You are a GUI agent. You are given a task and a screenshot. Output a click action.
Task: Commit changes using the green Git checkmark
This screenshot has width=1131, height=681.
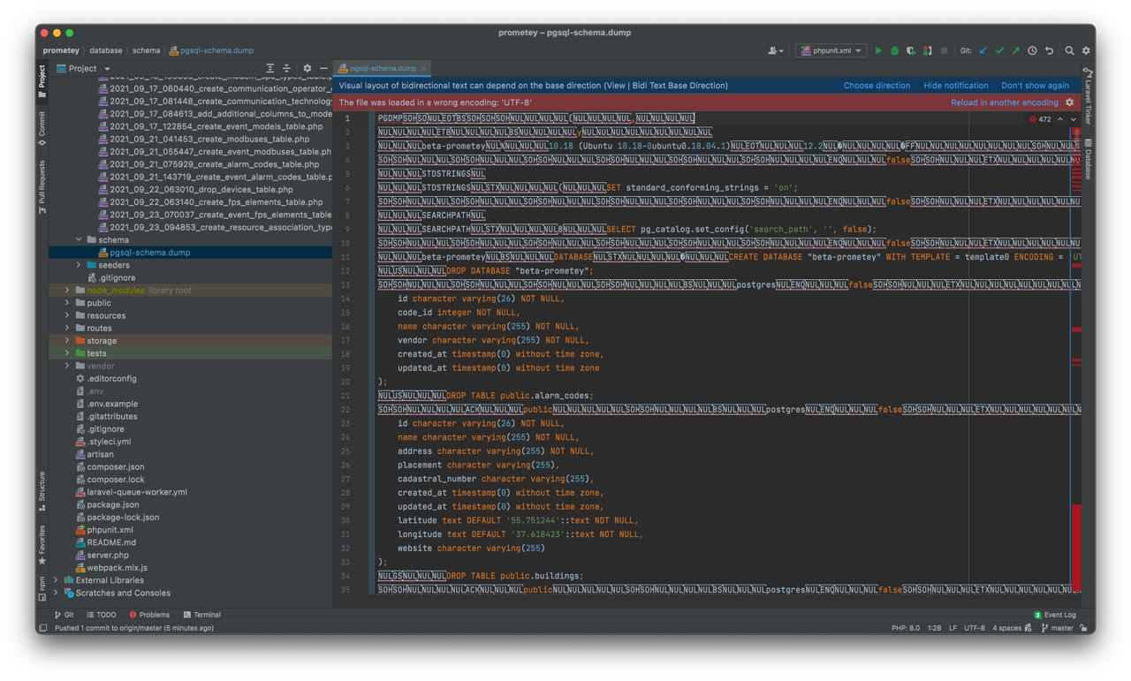999,51
